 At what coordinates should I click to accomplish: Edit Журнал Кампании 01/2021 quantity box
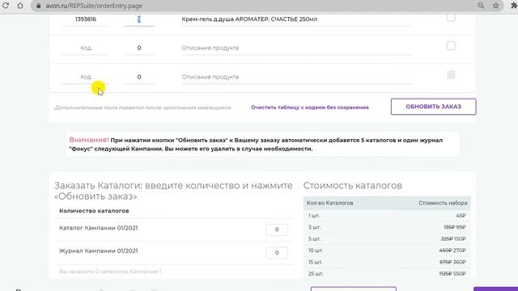pyautogui.click(x=277, y=253)
